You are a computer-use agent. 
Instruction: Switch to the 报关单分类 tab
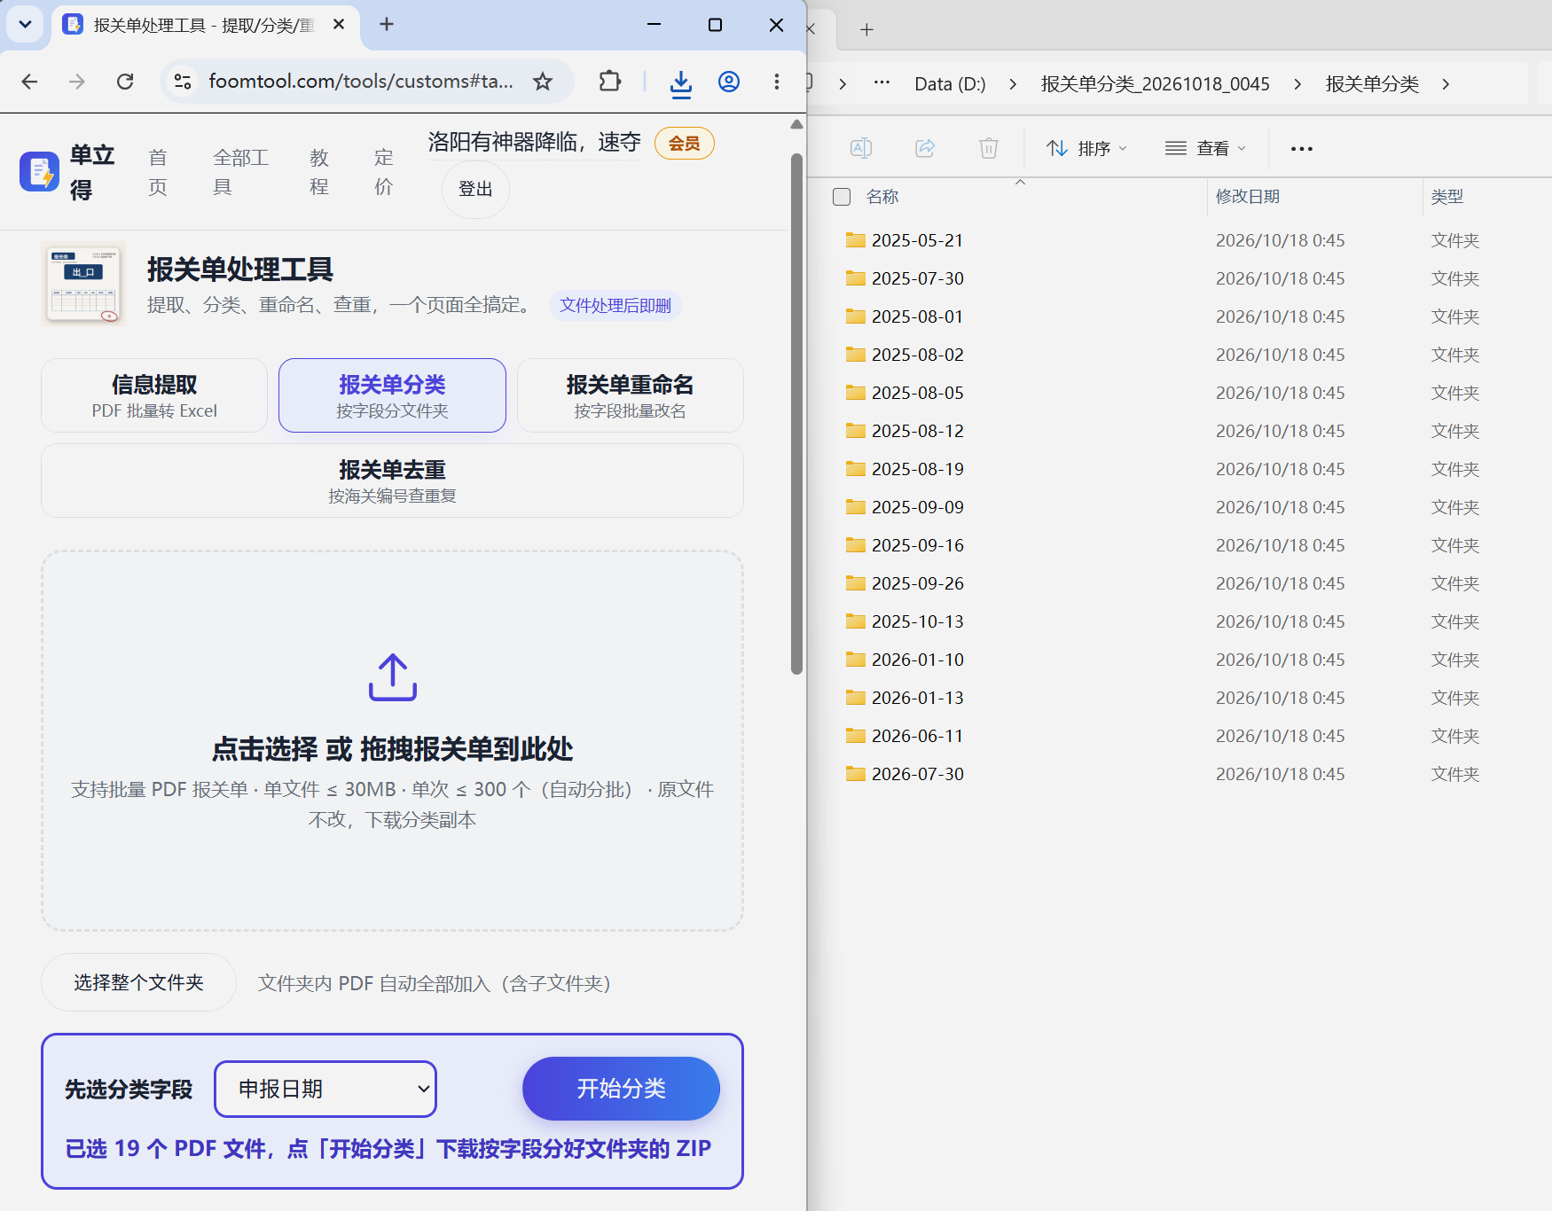(x=392, y=395)
